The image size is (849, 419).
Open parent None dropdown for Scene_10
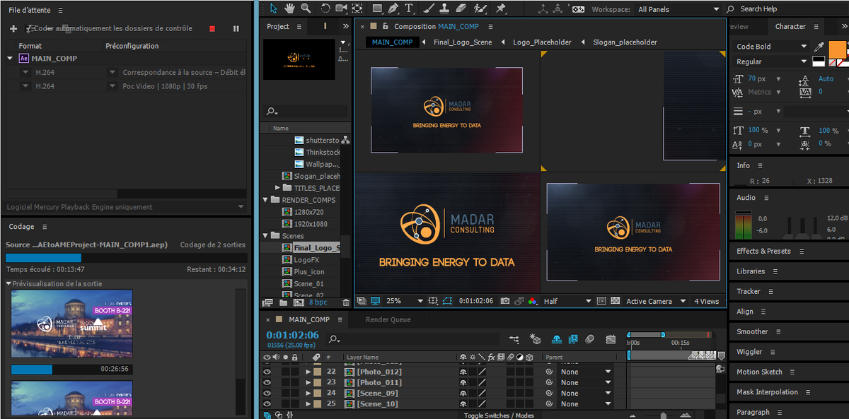pyautogui.click(x=586, y=404)
